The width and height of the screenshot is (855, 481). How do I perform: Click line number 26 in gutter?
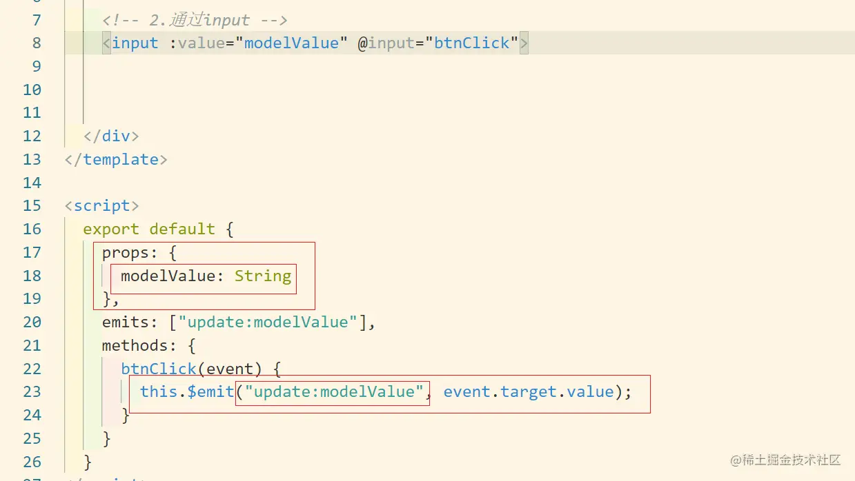click(x=32, y=462)
